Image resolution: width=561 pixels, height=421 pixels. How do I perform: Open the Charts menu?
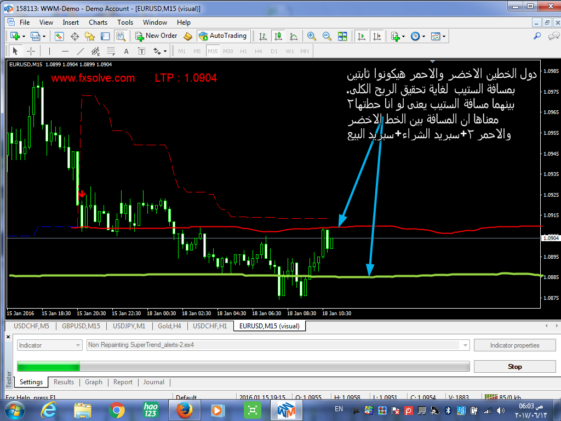[98, 22]
